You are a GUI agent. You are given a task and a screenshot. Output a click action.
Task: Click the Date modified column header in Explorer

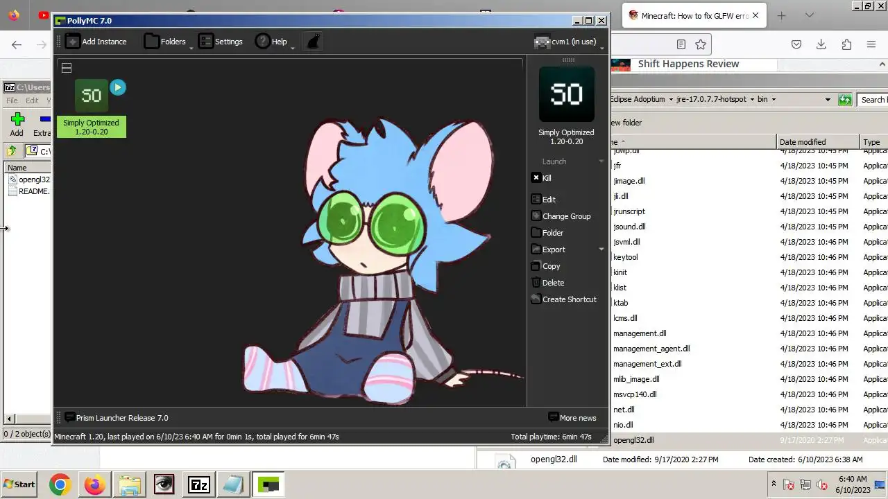(x=819, y=142)
